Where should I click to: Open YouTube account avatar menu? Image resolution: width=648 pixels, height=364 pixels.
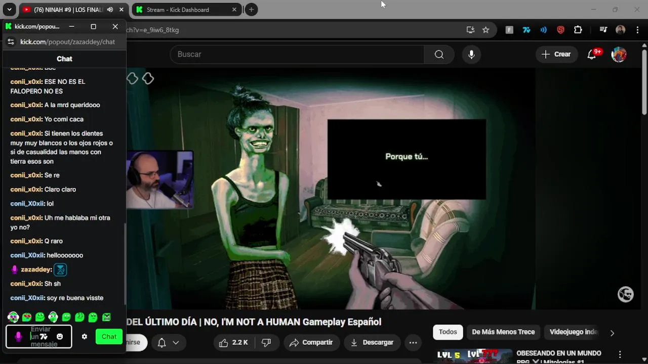[x=619, y=54]
